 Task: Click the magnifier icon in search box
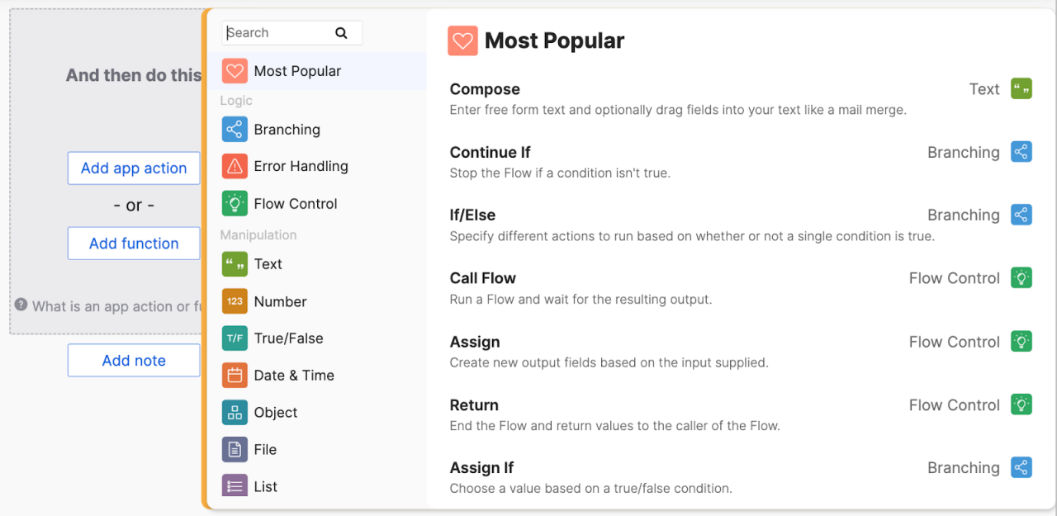tap(341, 33)
